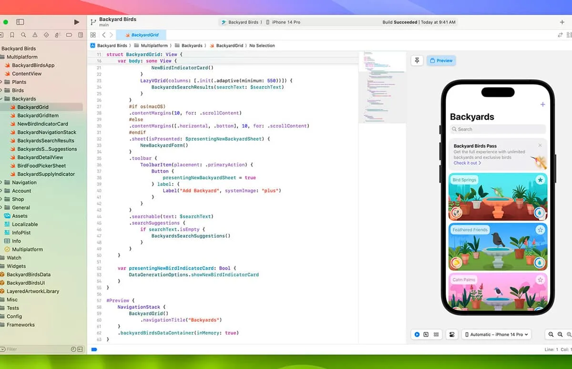Click the Check it out link
The height and width of the screenshot is (369, 572).
467,163
